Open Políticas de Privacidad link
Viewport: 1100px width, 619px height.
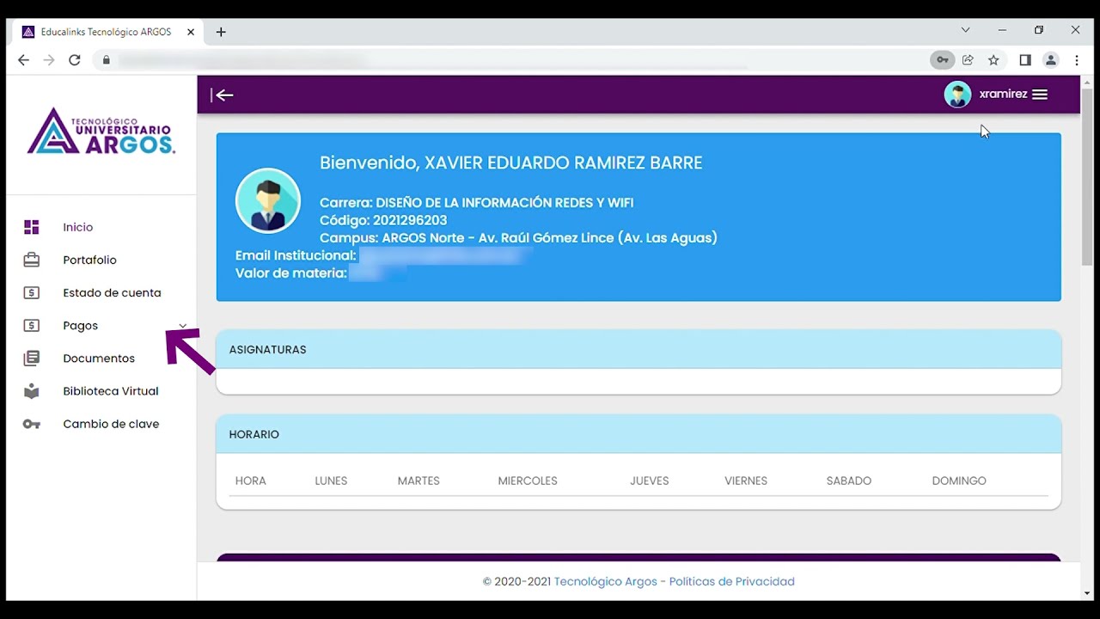pos(731,581)
